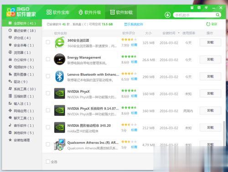This screenshot has width=228, height=172.
Task: Switch to the 软件升级 upgrade tab
Action: (90, 12)
